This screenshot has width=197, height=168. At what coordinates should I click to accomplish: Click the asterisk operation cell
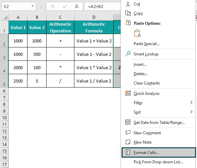click(60, 67)
